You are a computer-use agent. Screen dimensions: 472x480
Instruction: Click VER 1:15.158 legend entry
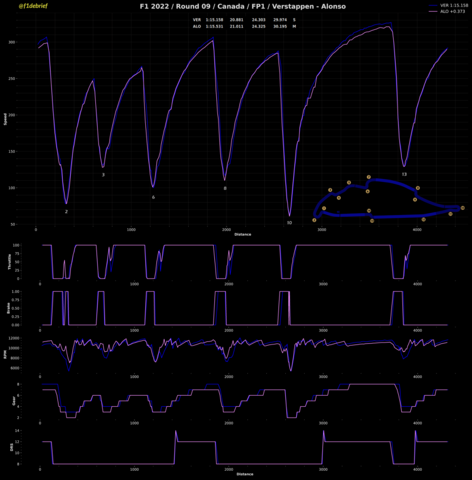(x=449, y=5)
